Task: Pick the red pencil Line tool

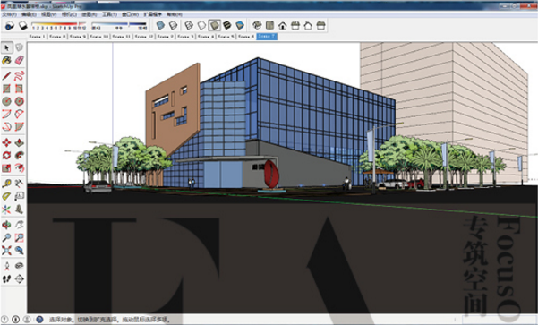Action: click(6, 75)
